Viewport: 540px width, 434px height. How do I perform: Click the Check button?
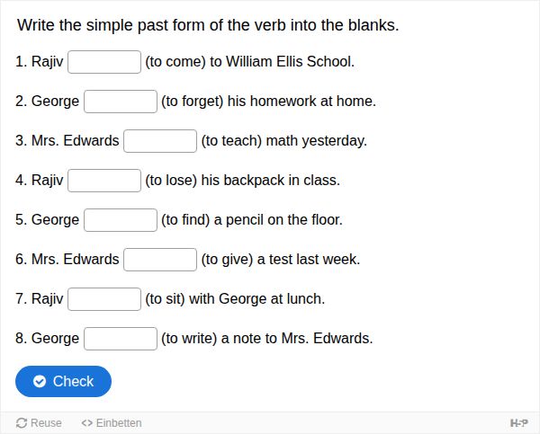point(63,381)
